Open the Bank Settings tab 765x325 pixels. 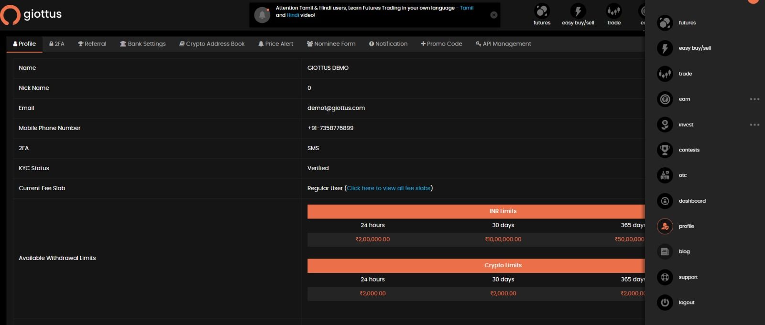tap(142, 44)
